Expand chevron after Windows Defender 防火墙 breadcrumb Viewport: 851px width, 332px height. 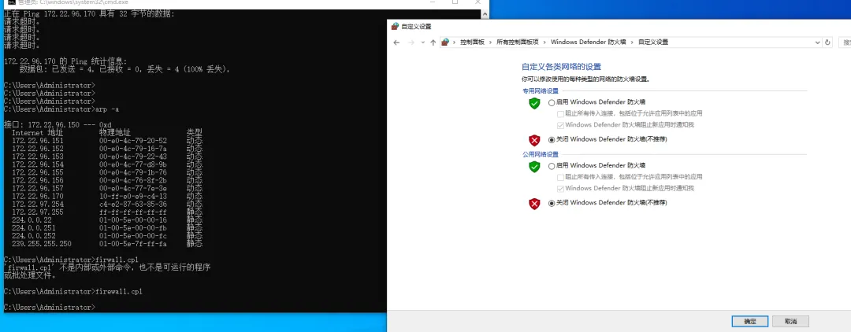(632, 42)
